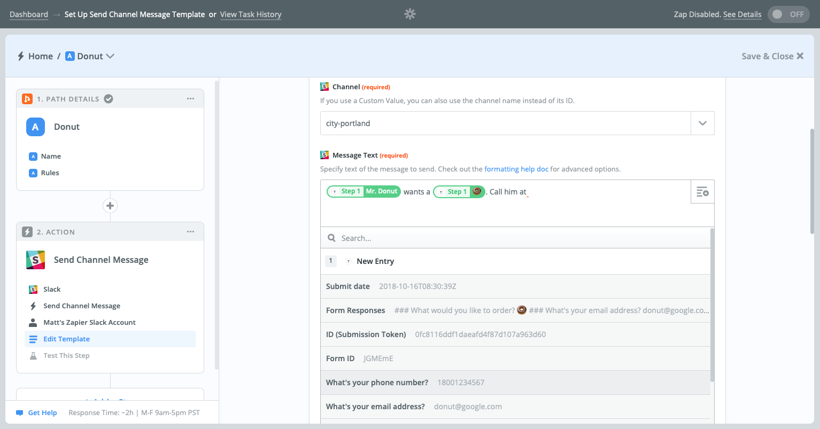Screen dimensions: 820x429
Task: Click the lightning bolt Home icon
Action: pyautogui.click(x=21, y=56)
